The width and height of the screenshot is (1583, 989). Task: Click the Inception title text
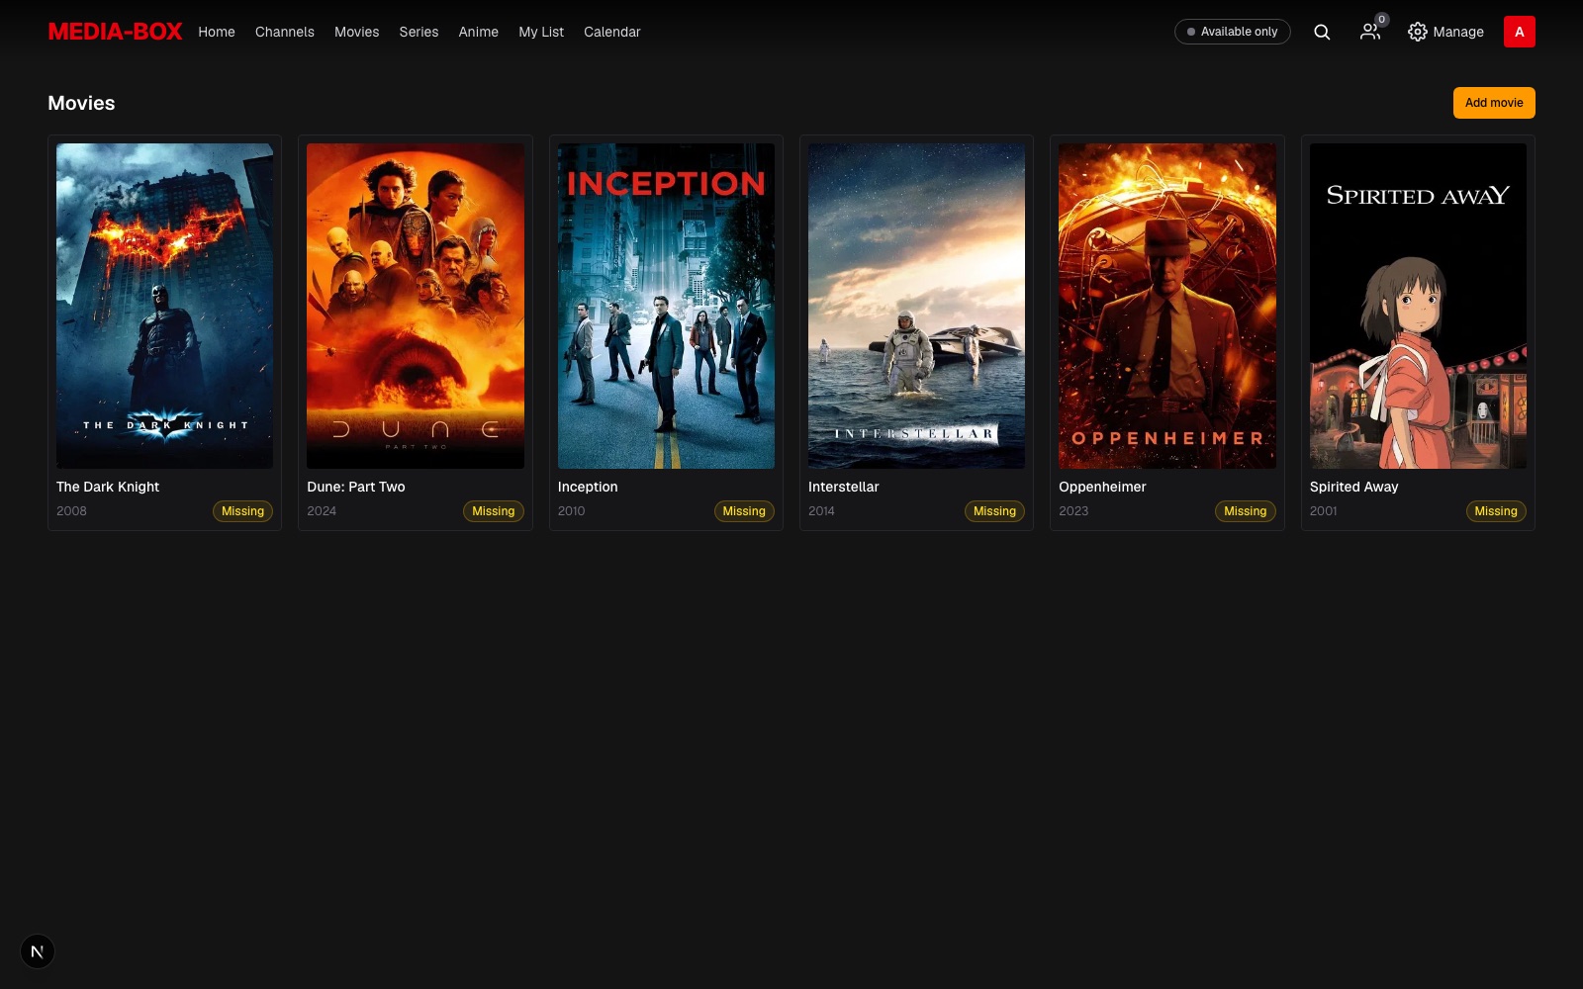tap(588, 487)
